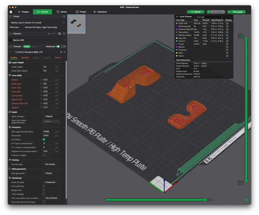The image size is (259, 215).
Task: Expand the Color Scheme Line Type dropdown
Action: pyautogui.click(x=207, y=17)
